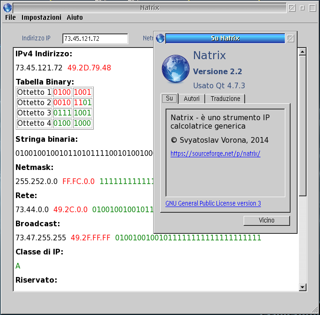Click the Ottetto 2 table cell
Screen dimensions: 320x315
pyautogui.click(x=34, y=102)
